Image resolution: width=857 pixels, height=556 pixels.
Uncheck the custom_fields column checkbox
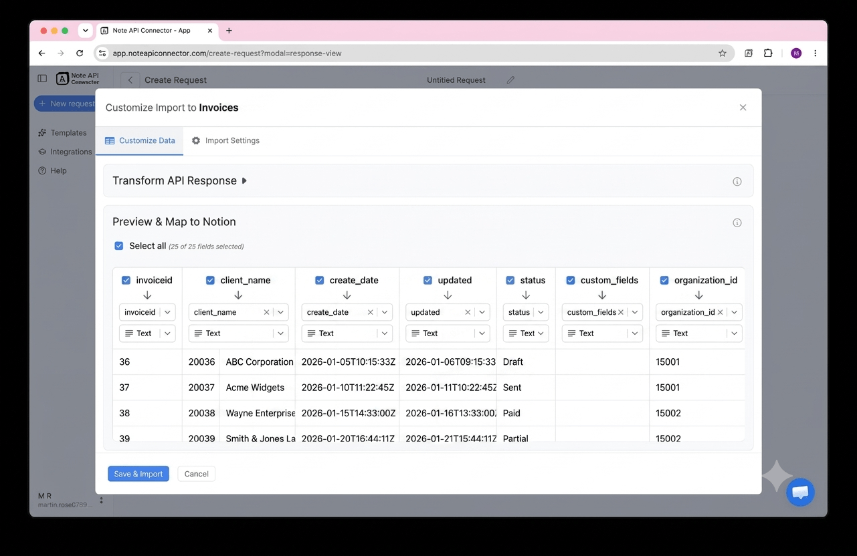pyautogui.click(x=571, y=281)
